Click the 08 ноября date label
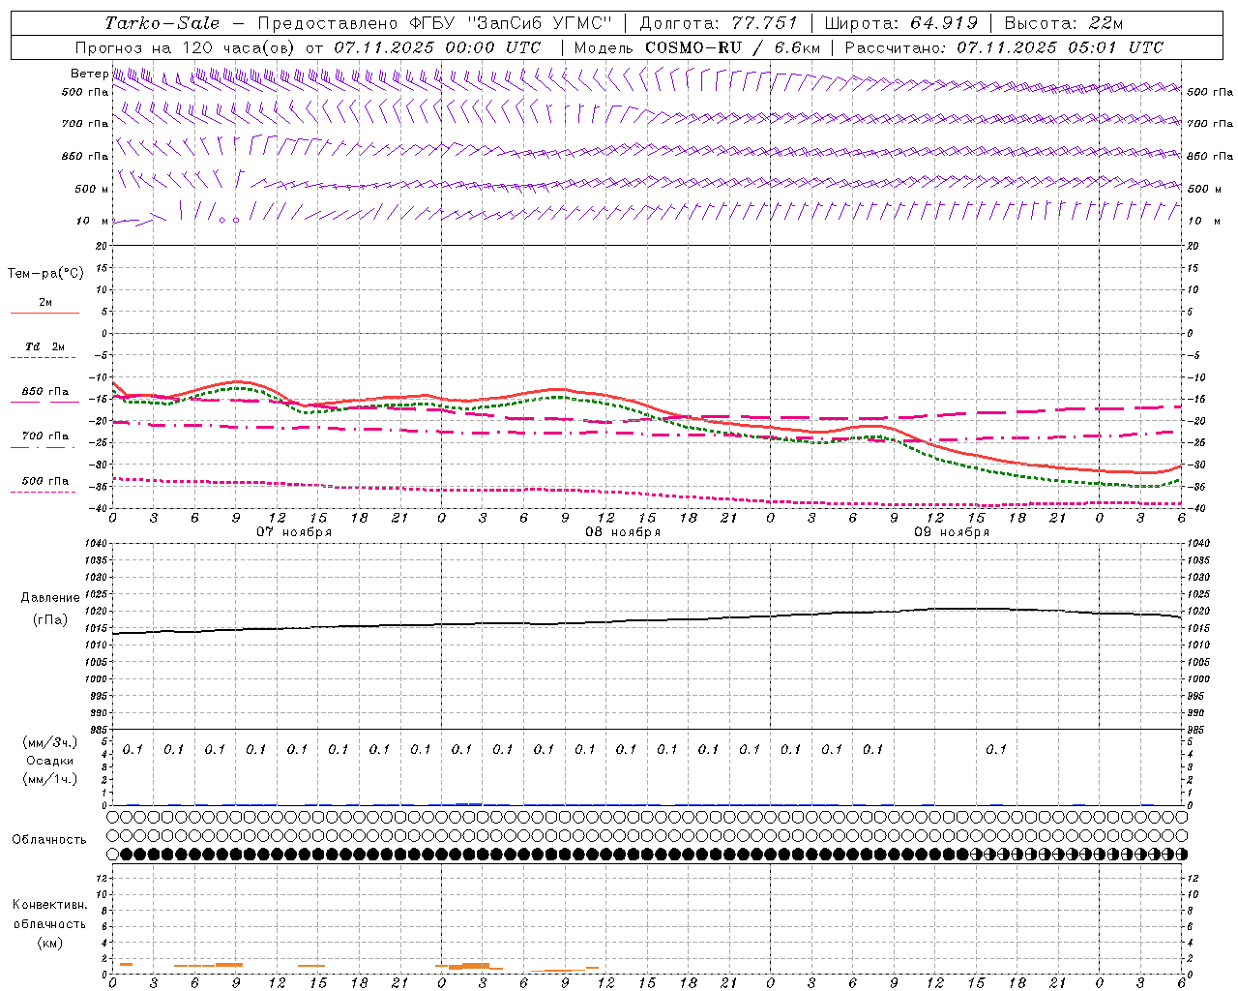Screen dimensions: 1238x991 click(x=623, y=532)
